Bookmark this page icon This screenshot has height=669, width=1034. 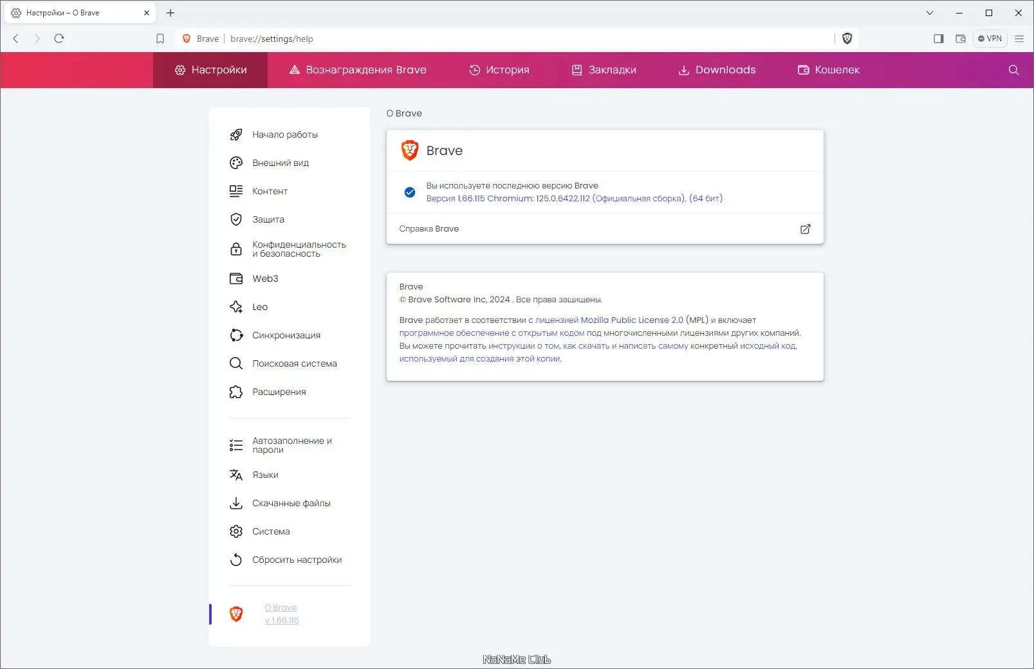click(x=160, y=39)
